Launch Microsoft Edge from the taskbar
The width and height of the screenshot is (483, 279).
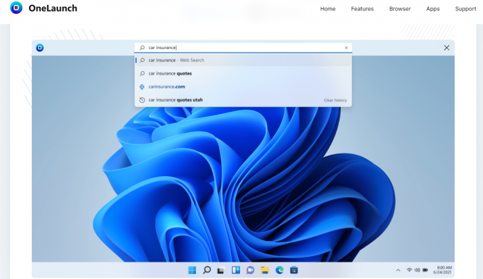279,270
